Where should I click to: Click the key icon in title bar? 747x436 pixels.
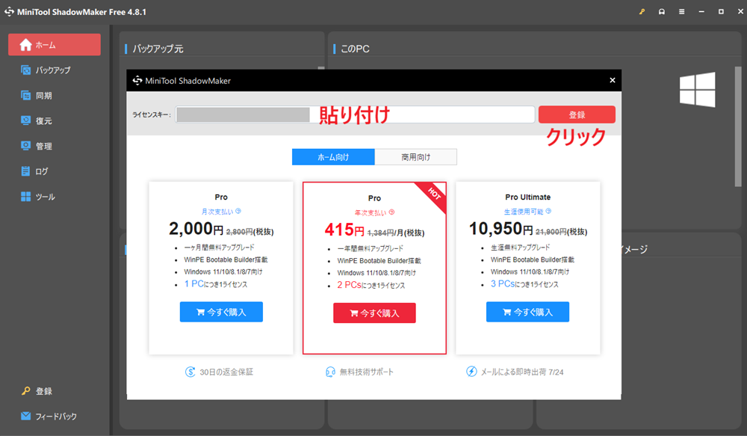point(642,11)
